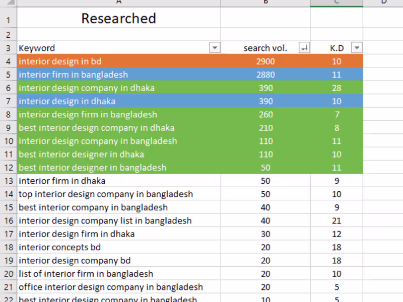Select row 12 header
The image size is (403, 302).
8,167
